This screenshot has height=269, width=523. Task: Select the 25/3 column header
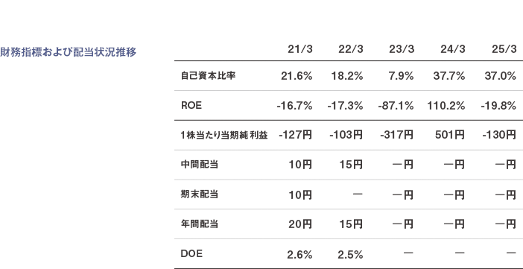(504, 49)
